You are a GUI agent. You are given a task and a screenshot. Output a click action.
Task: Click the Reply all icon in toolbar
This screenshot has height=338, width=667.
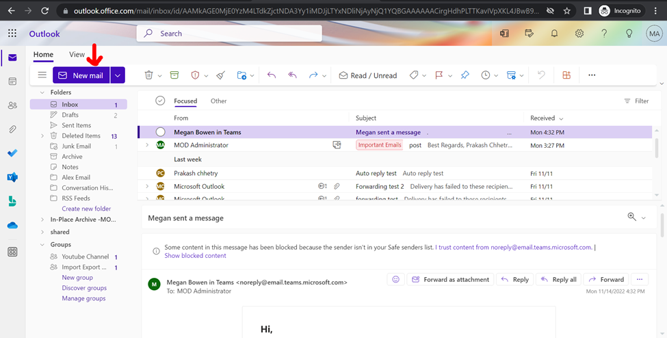click(292, 75)
